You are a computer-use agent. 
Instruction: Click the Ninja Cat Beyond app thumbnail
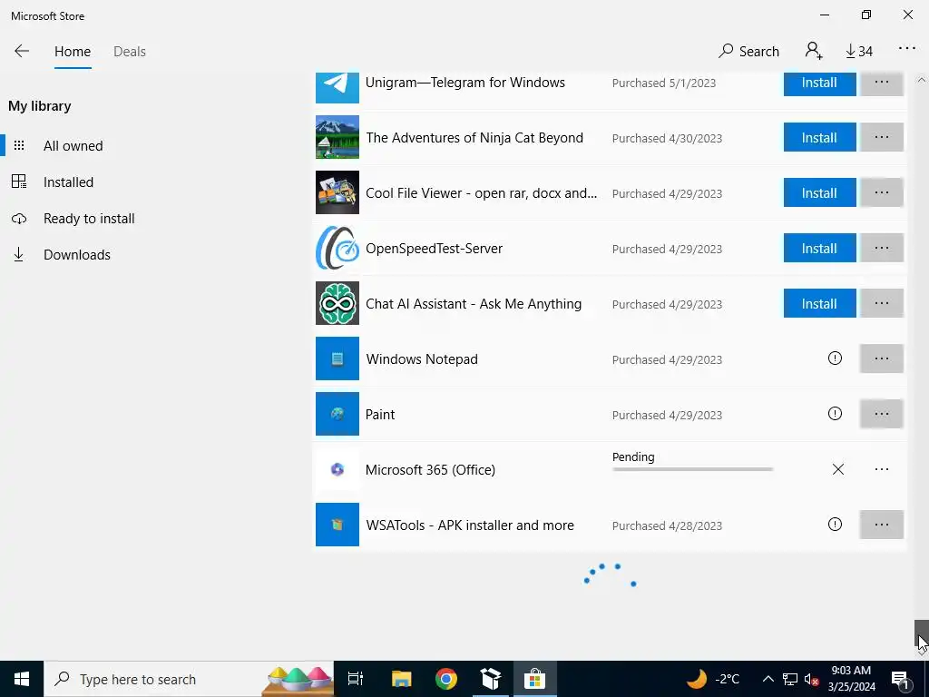tap(337, 137)
